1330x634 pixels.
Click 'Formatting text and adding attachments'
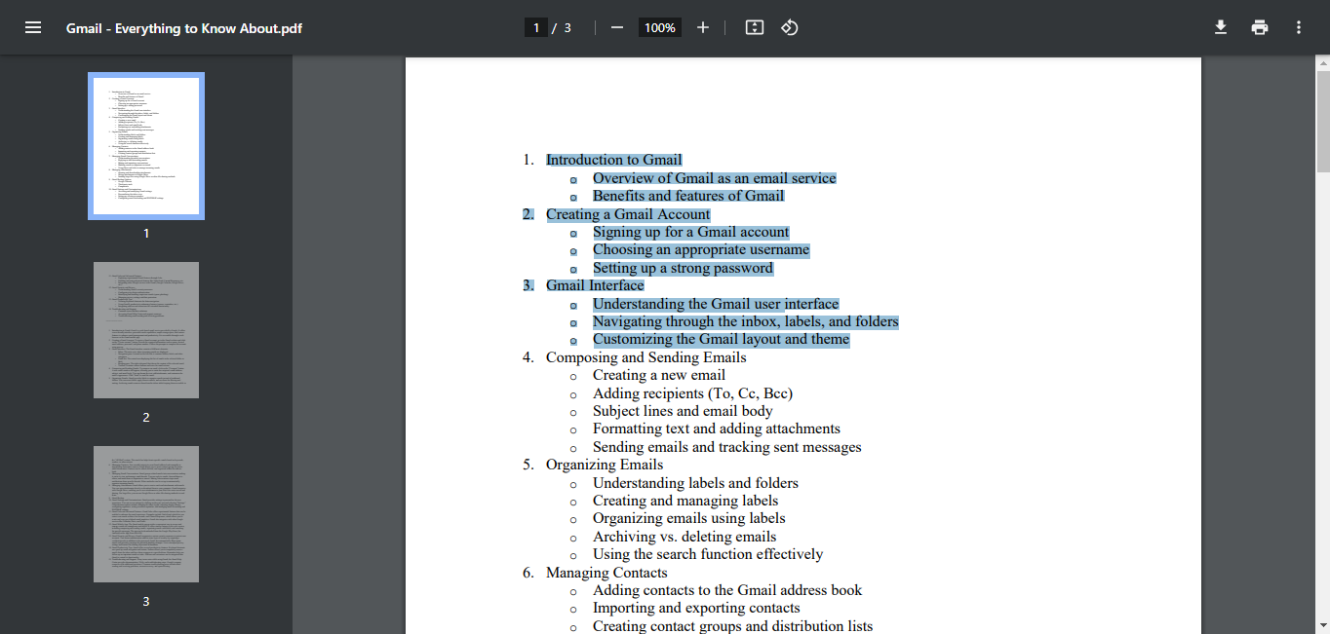717,429
